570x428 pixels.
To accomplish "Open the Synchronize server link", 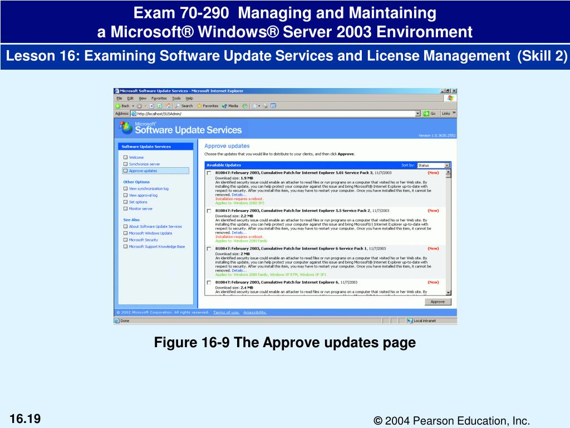I will coord(144,164).
